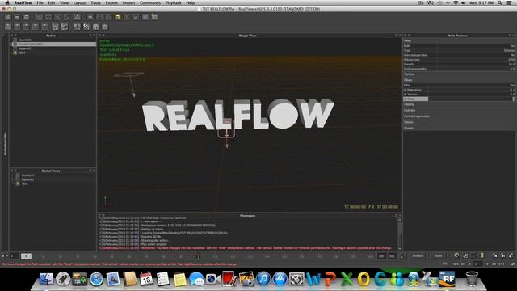
Task: Expand the Shader section in Node Params
Action: tap(460, 128)
